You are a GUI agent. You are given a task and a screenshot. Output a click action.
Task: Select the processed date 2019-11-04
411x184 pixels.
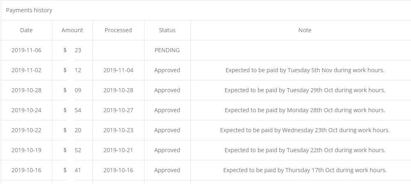tap(118, 70)
